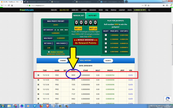Set bet amount to MIN

coord(62,30)
